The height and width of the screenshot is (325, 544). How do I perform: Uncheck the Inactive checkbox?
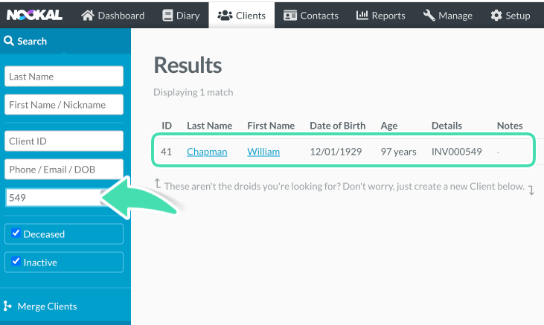coord(16,261)
